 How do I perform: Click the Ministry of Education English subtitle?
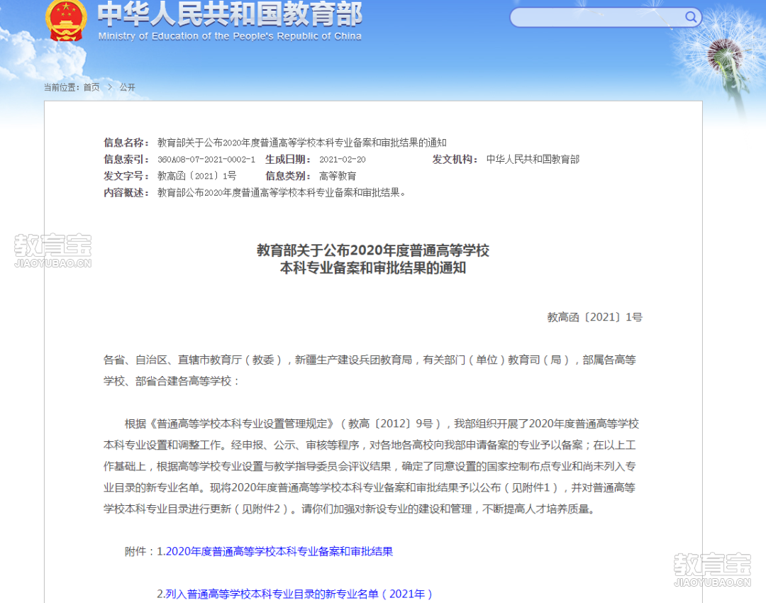(230, 36)
